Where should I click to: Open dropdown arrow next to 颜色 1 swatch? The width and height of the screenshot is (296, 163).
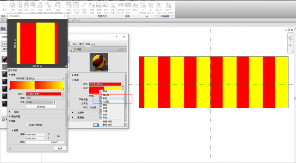[x=63, y=94]
